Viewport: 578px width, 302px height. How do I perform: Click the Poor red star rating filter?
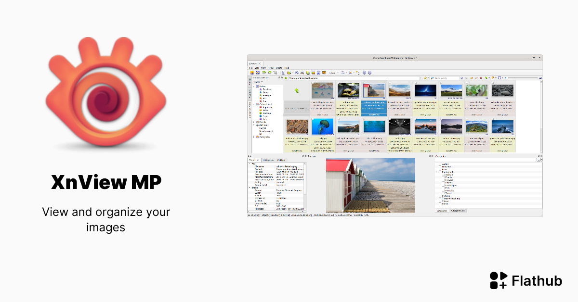263,101
